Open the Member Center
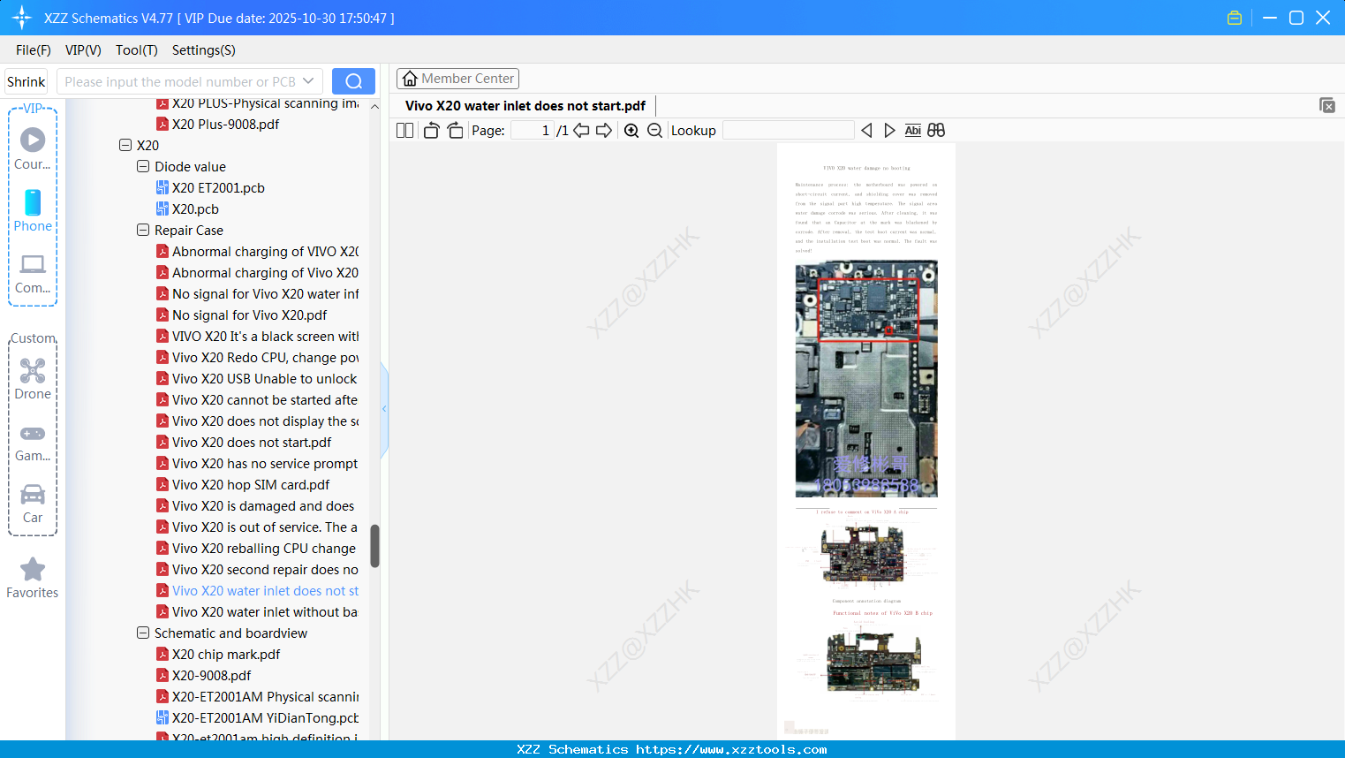The height and width of the screenshot is (758, 1345). point(457,79)
